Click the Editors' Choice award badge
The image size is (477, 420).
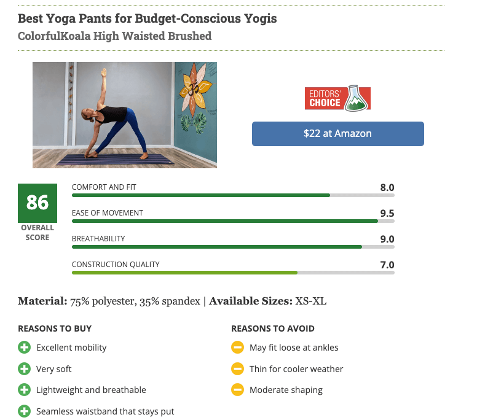(337, 98)
